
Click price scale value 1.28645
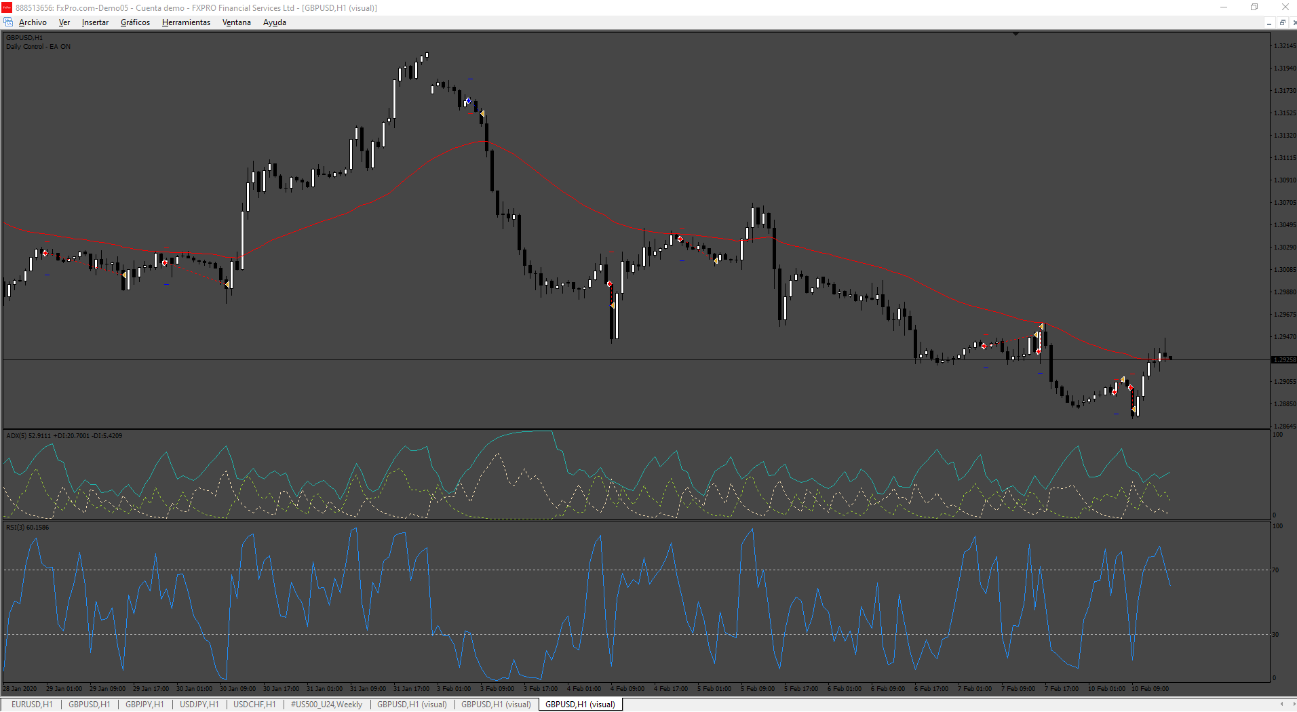point(1285,427)
